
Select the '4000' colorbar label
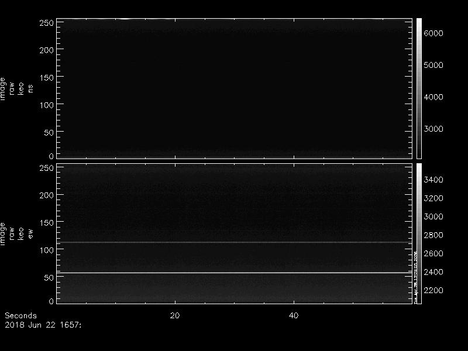click(433, 97)
